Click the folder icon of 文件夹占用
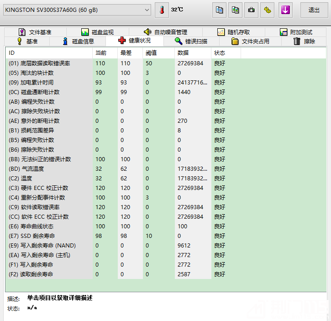 point(235,41)
